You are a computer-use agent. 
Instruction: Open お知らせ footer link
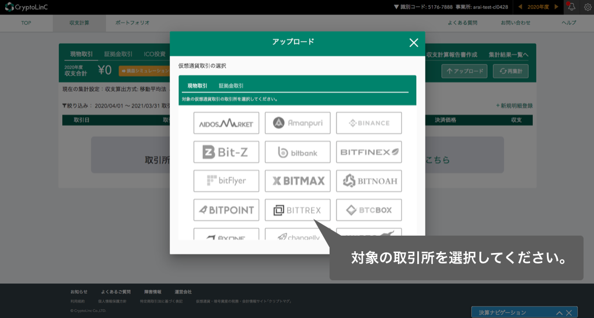click(x=79, y=292)
